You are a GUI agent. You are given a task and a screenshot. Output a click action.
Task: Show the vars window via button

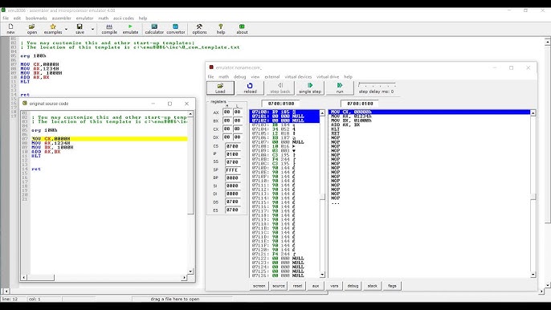[334, 286]
